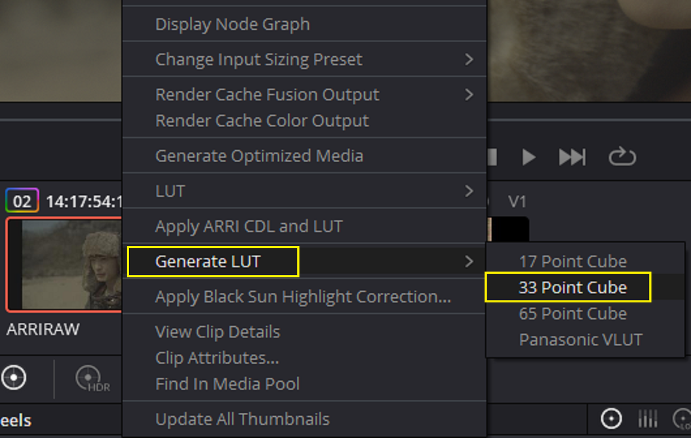The image size is (691, 438).
Task: Select 65 Point Cube LUT option
Action: click(585, 314)
